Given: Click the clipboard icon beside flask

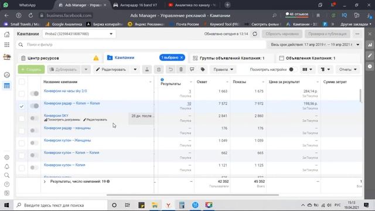Looking at the screenshot, I should click(159, 69).
